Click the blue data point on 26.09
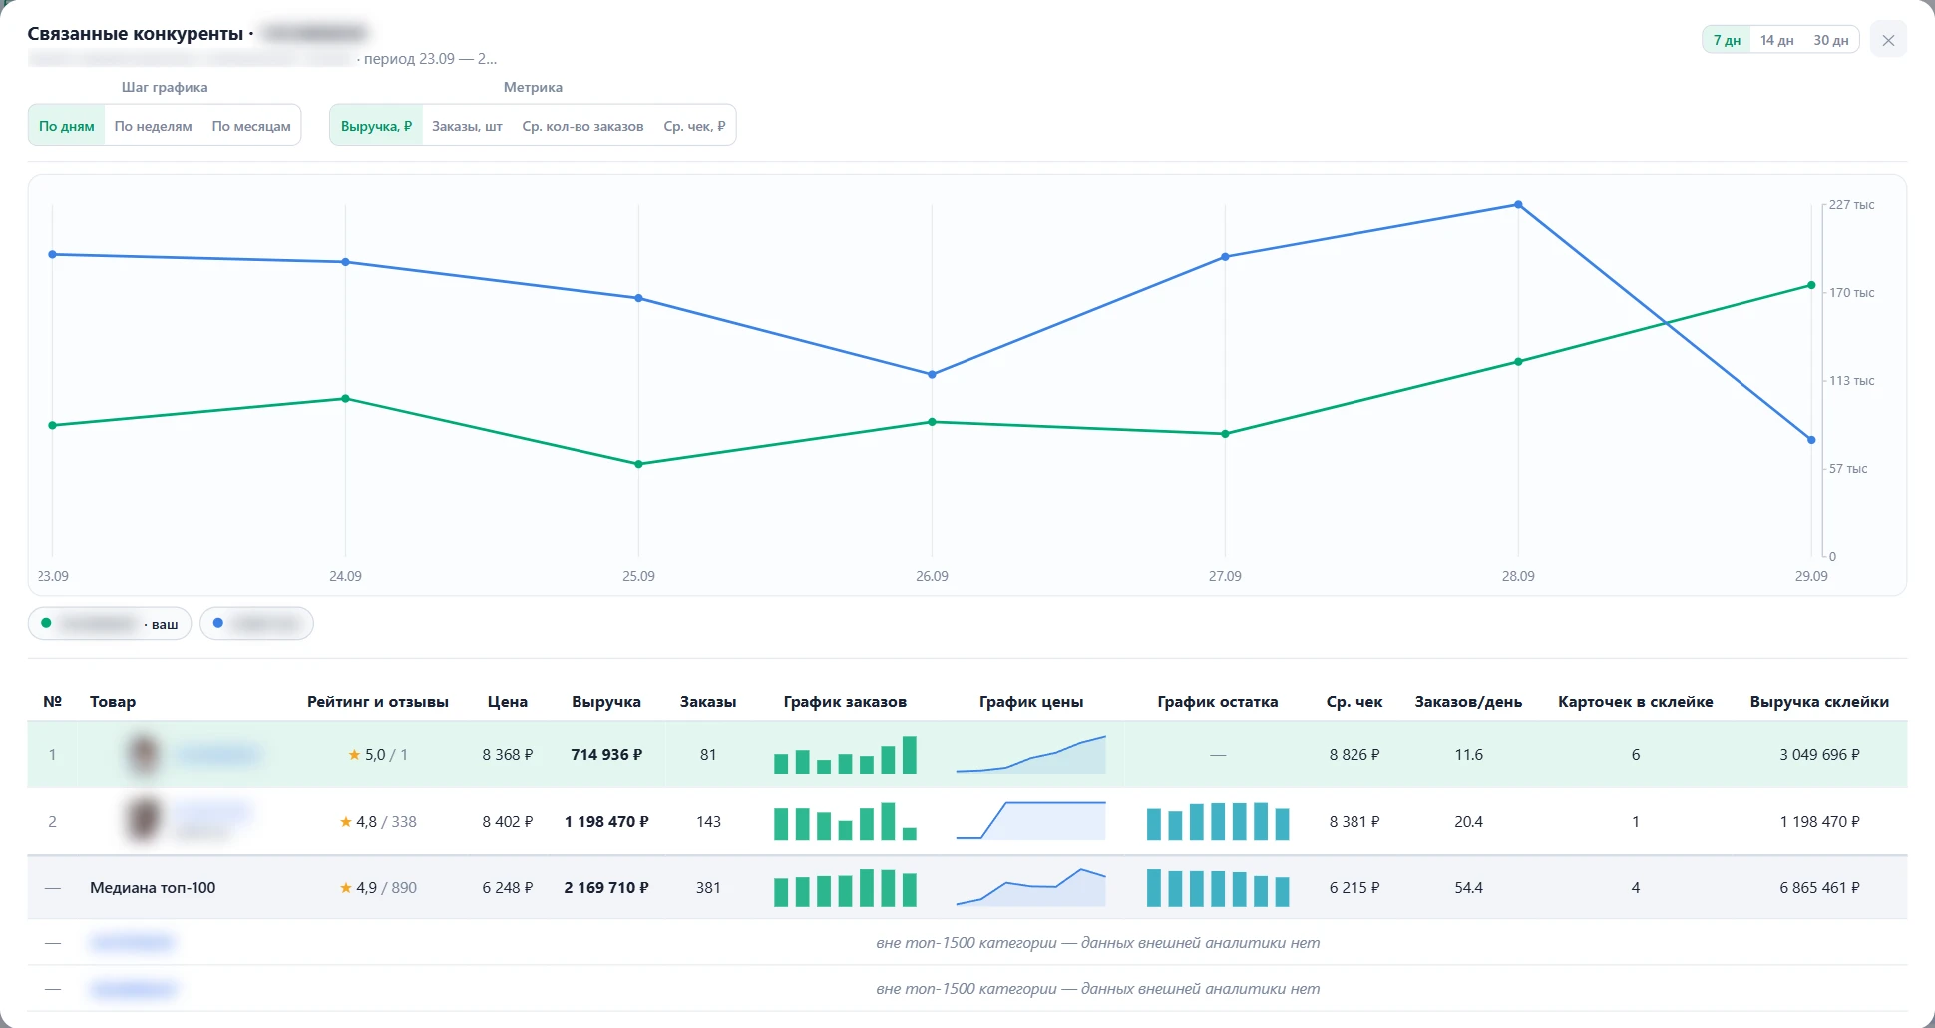This screenshot has height=1028, width=1935. 932,374
